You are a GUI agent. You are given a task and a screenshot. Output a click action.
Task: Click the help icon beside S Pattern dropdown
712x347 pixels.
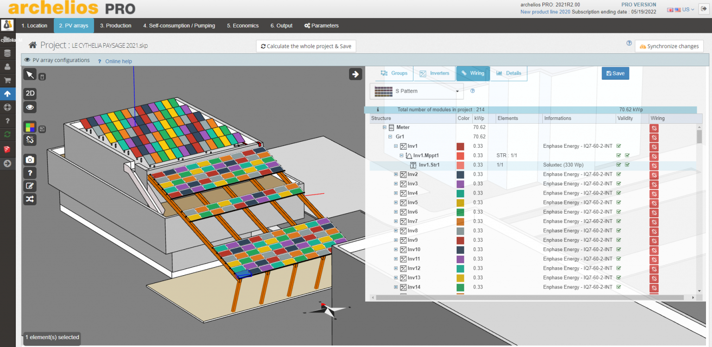(x=472, y=91)
